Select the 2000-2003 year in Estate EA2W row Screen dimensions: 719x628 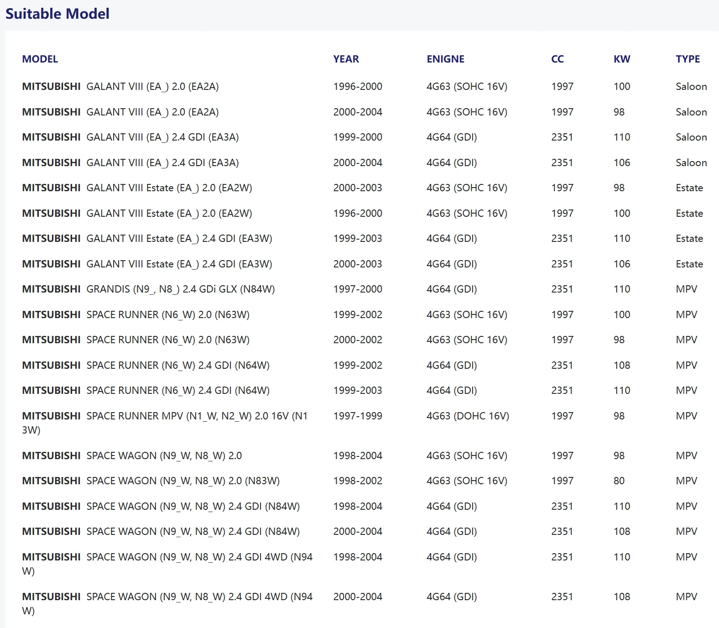click(x=358, y=188)
